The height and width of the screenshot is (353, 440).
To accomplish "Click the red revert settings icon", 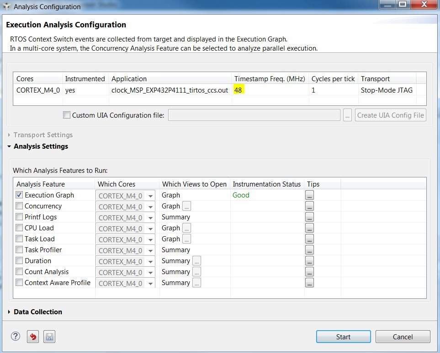I will click(33, 337).
